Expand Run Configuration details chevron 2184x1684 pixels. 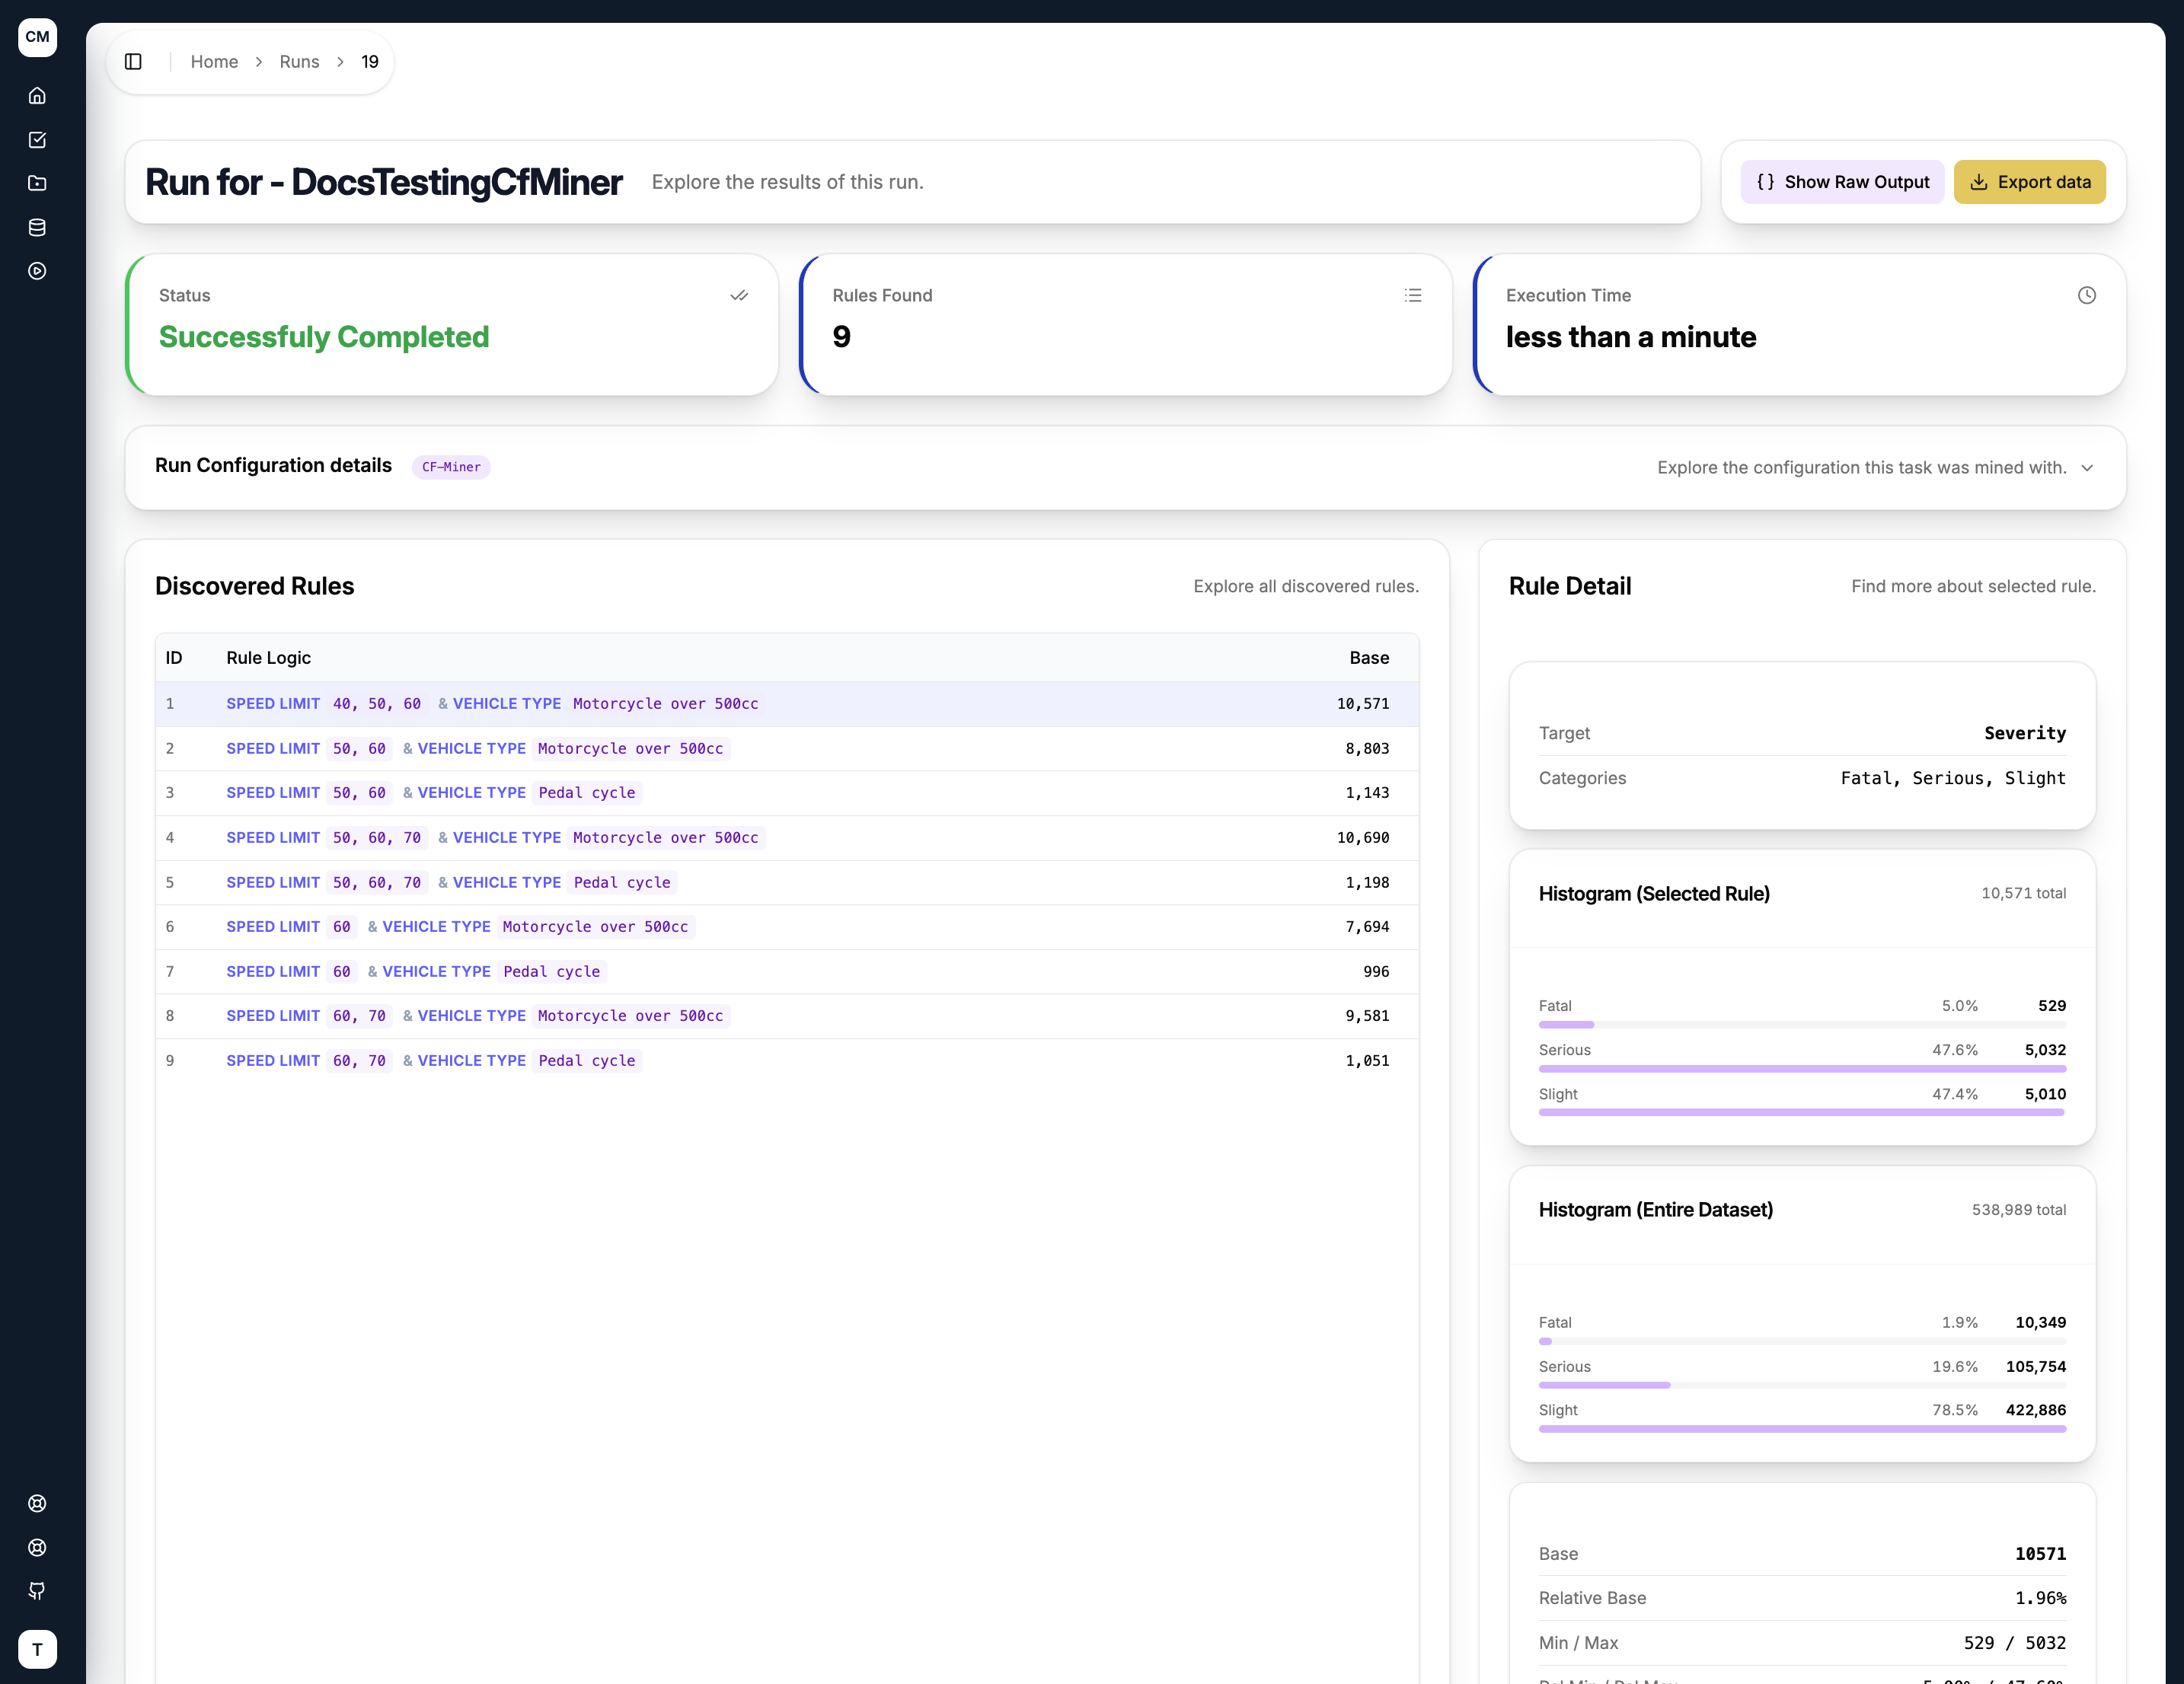click(2087, 468)
